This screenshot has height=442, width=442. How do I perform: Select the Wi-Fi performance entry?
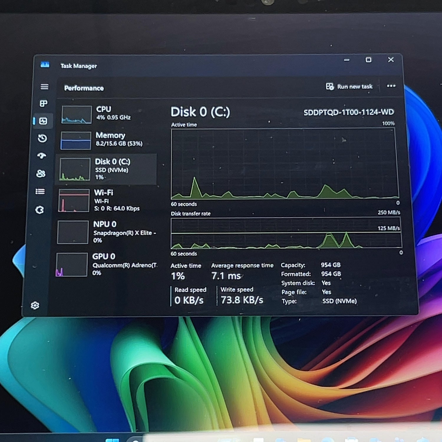(105, 200)
